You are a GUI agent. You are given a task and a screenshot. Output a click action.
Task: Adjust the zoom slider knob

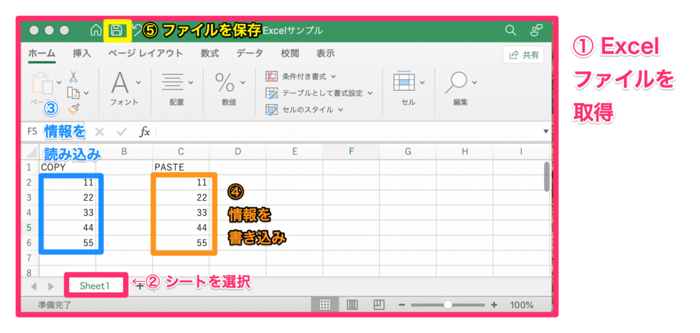pyautogui.click(x=447, y=305)
